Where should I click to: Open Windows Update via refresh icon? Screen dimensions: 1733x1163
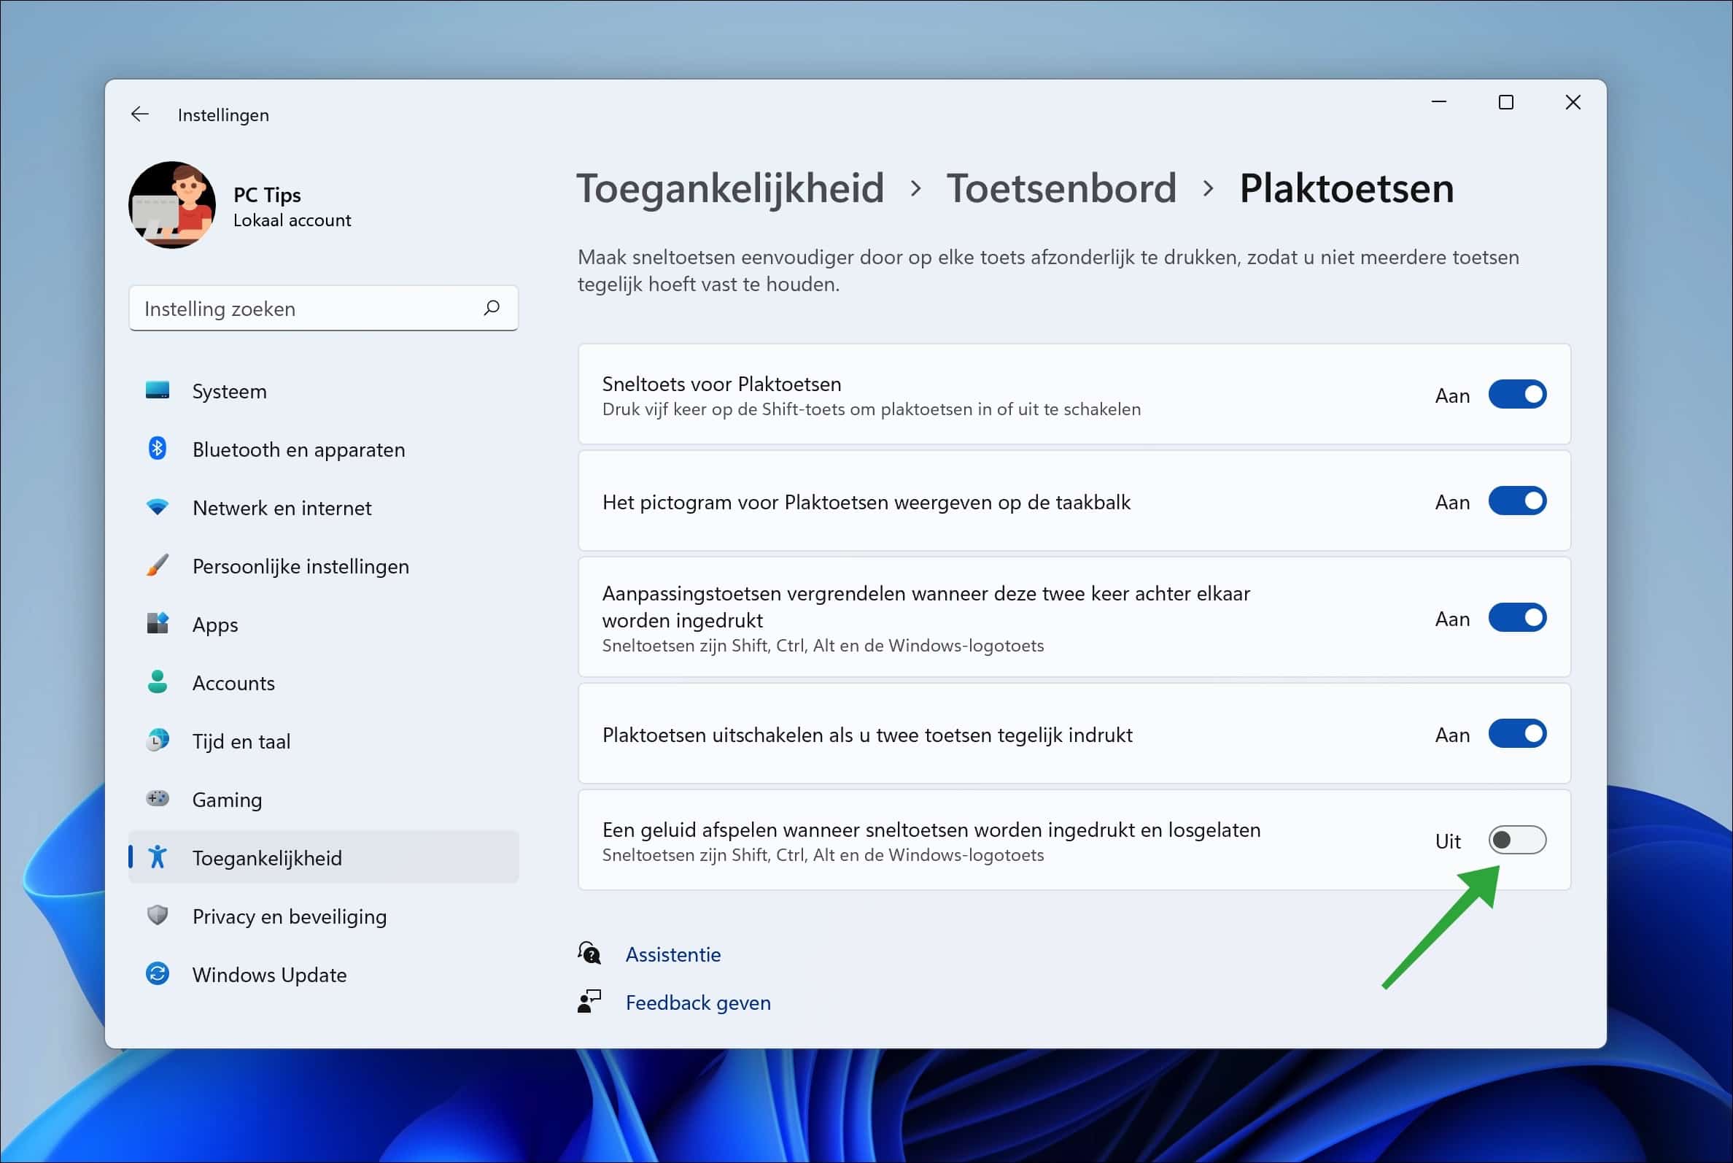158,975
